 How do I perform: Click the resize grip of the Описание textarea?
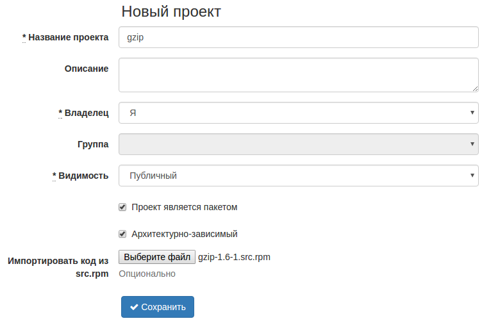[475, 88]
